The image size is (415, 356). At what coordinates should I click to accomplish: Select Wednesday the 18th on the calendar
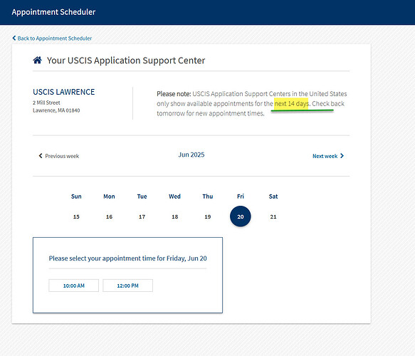tap(174, 216)
